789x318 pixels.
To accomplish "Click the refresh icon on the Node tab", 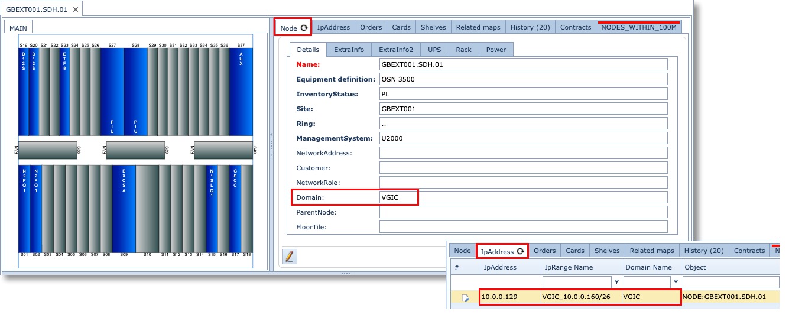I will pos(304,28).
